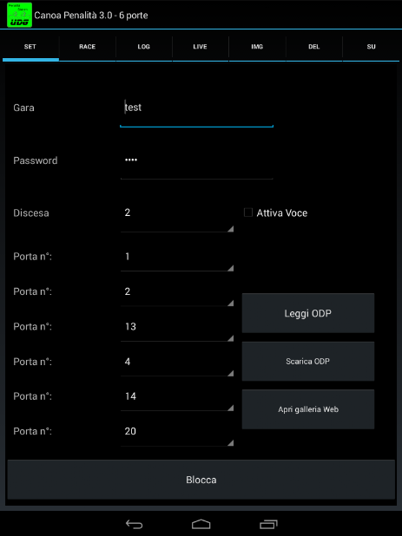Open the recent apps navigation icon
Viewport: 402px width, 536px height.
pyautogui.click(x=268, y=524)
